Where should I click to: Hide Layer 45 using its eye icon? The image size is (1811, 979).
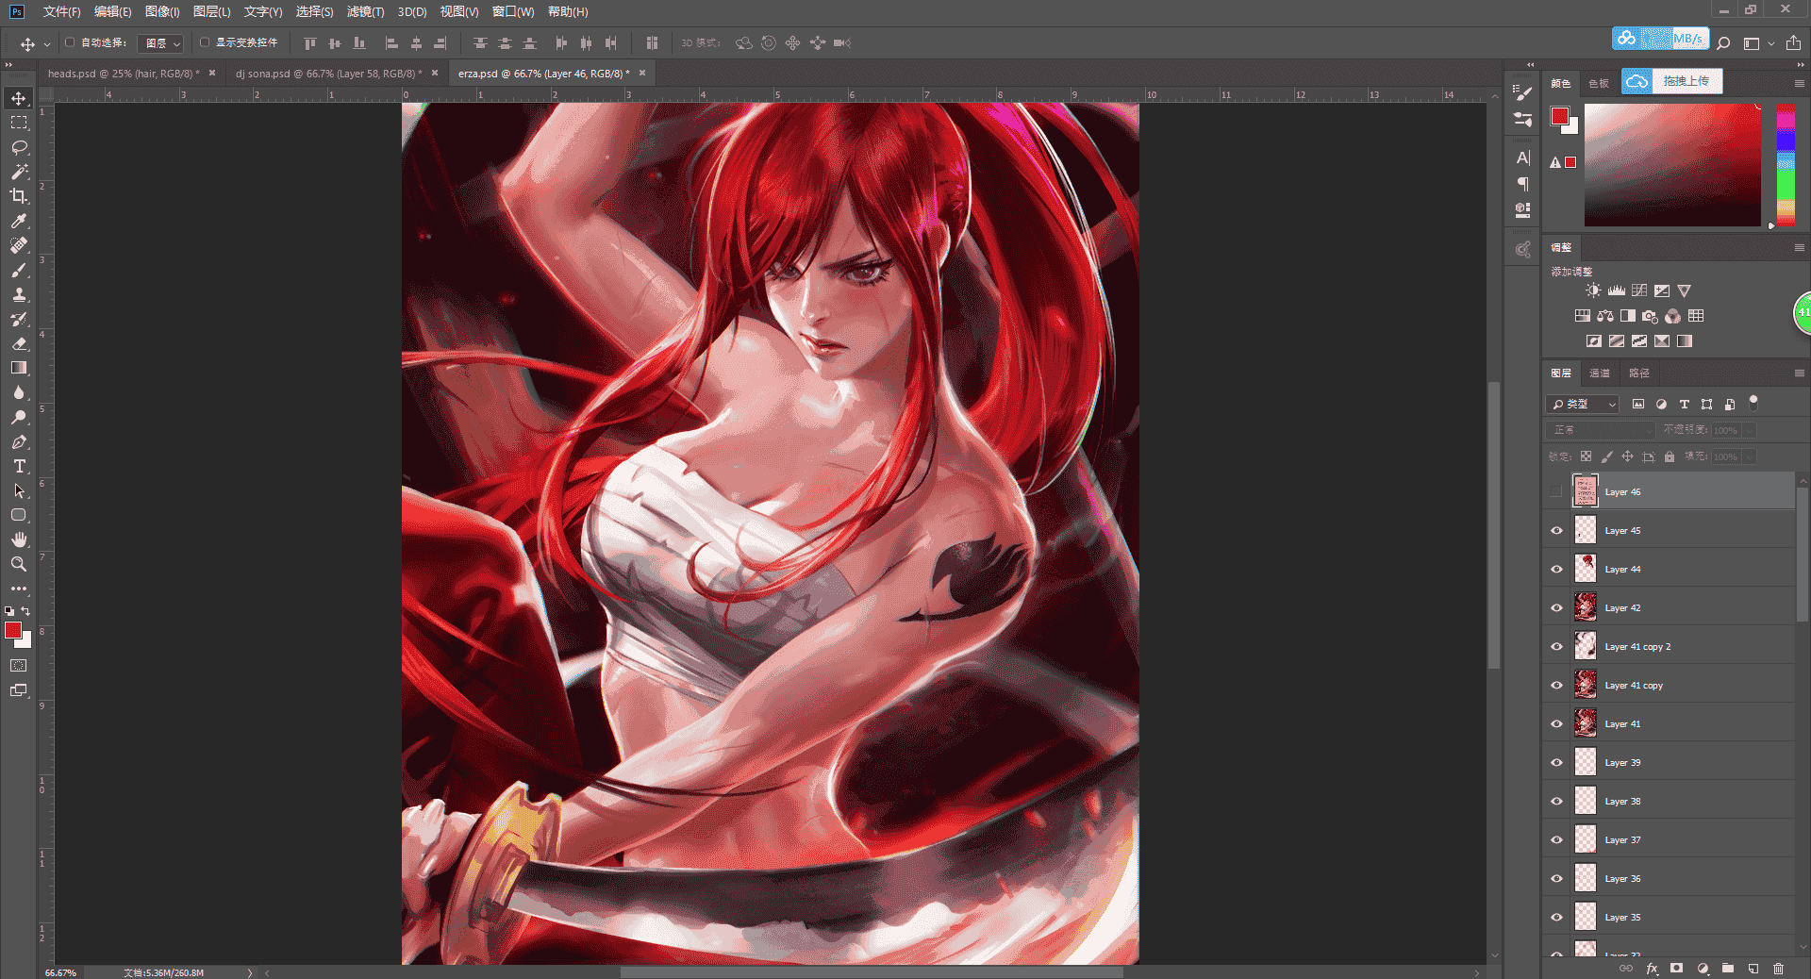click(1556, 531)
